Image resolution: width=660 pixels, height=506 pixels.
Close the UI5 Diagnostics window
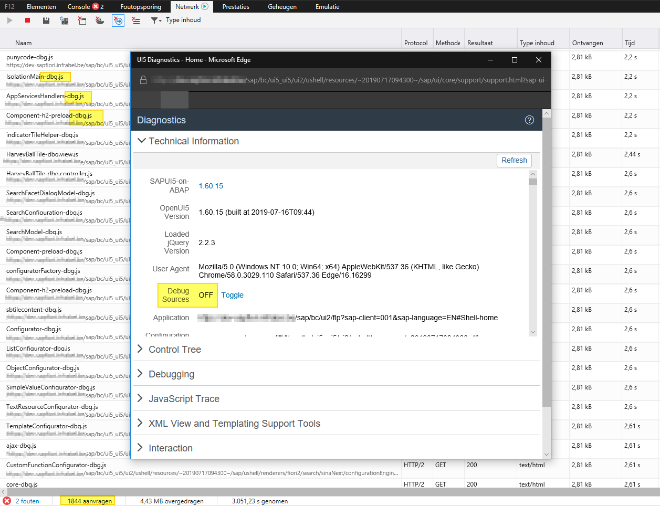(539, 60)
